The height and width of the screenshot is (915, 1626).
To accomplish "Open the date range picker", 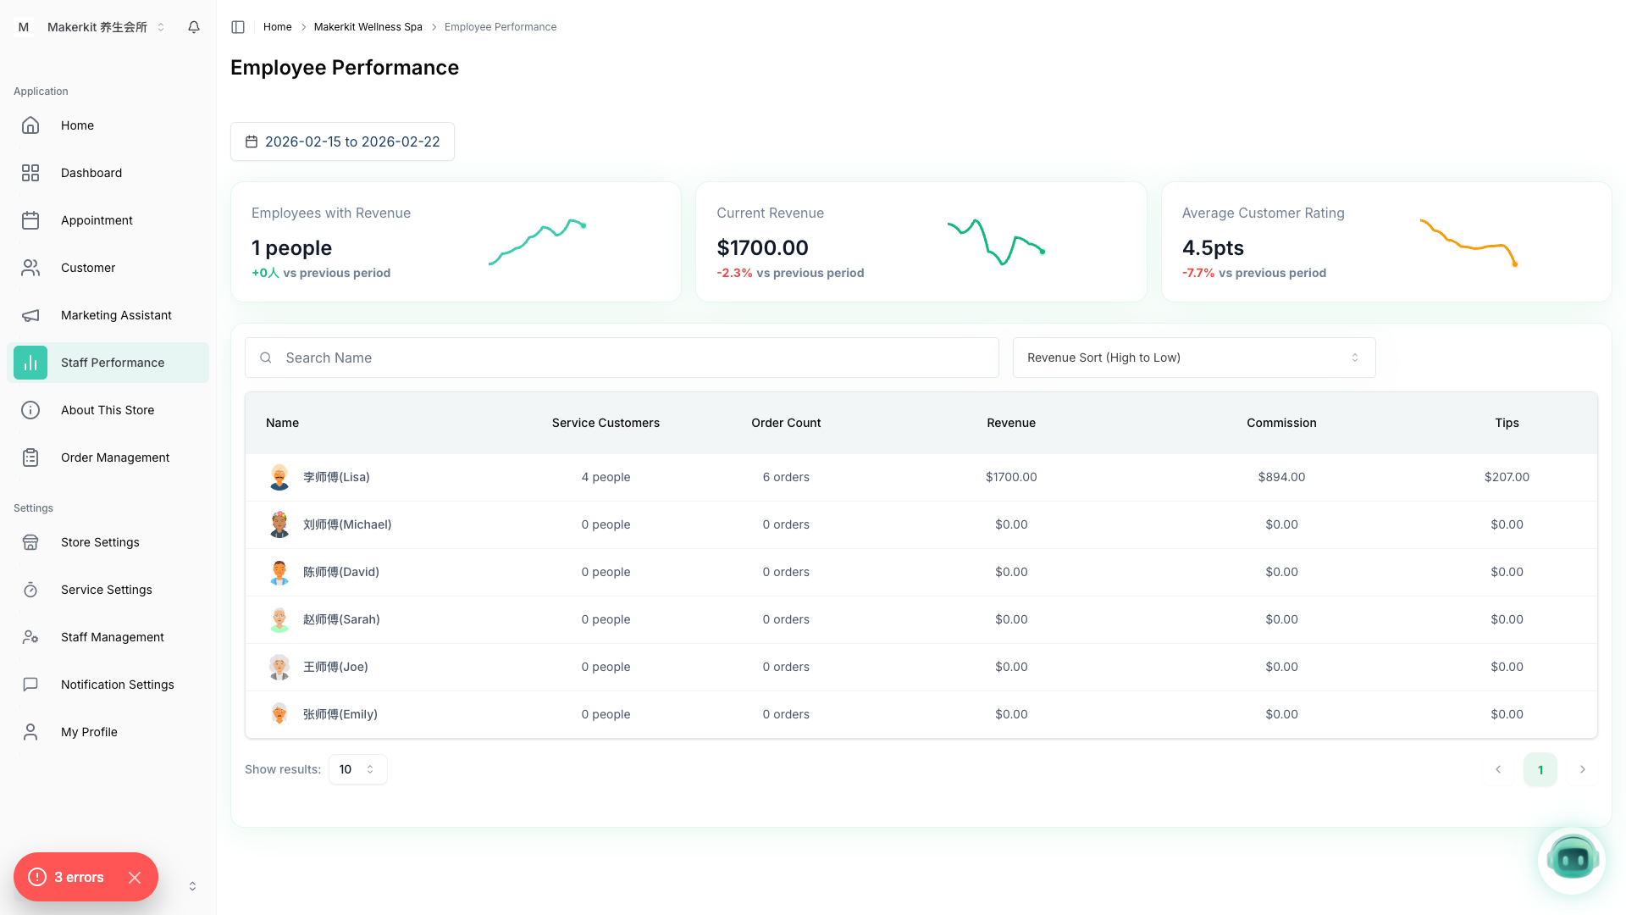I will [x=342, y=141].
